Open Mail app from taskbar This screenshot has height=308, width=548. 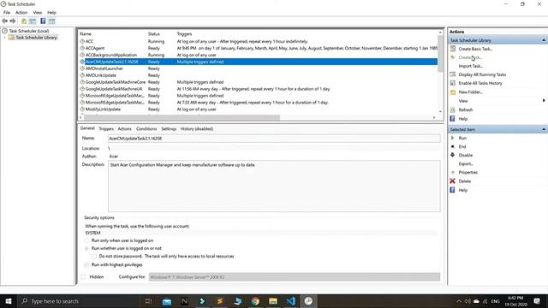pos(167,301)
